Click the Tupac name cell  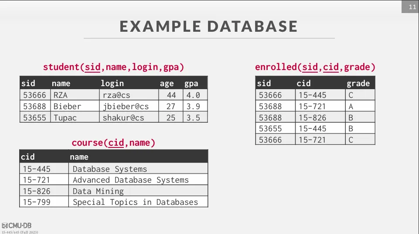point(65,117)
